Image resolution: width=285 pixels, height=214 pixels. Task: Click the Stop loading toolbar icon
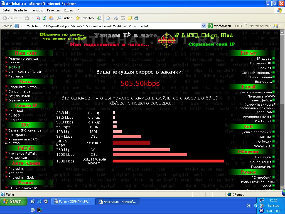pyautogui.click(x=38, y=18)
